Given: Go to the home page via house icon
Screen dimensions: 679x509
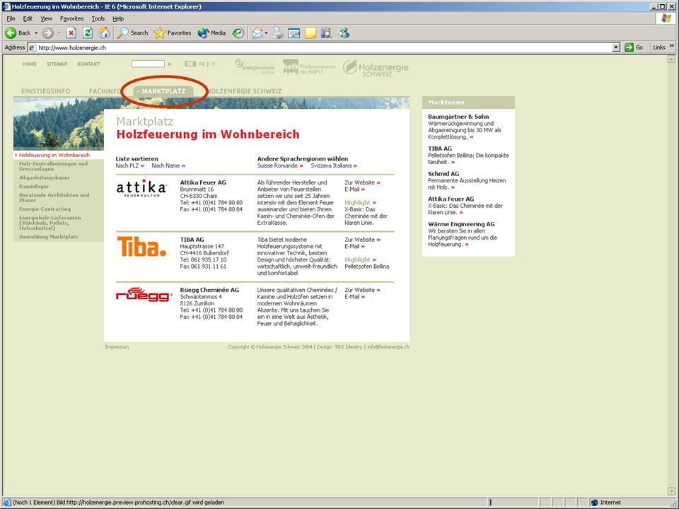Looking at the screenshot, I should pos(105,33).
